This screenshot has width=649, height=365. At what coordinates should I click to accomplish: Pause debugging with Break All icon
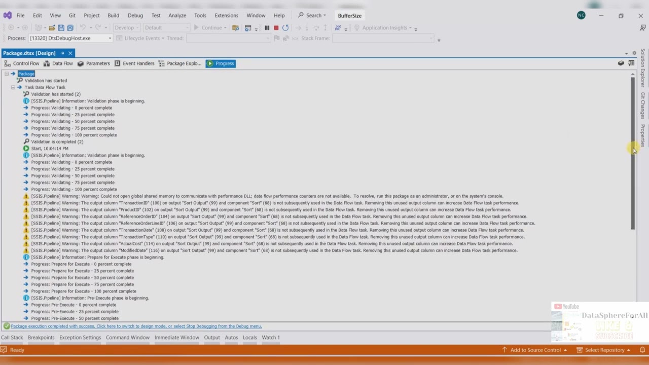(267, 28)
